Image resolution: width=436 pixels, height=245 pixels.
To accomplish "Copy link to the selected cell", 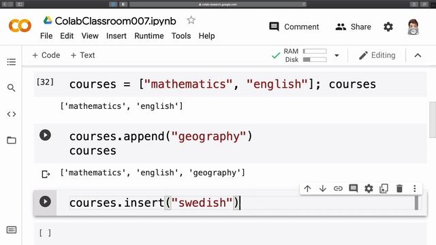I will pyautogui.click(x=338, y=189).
